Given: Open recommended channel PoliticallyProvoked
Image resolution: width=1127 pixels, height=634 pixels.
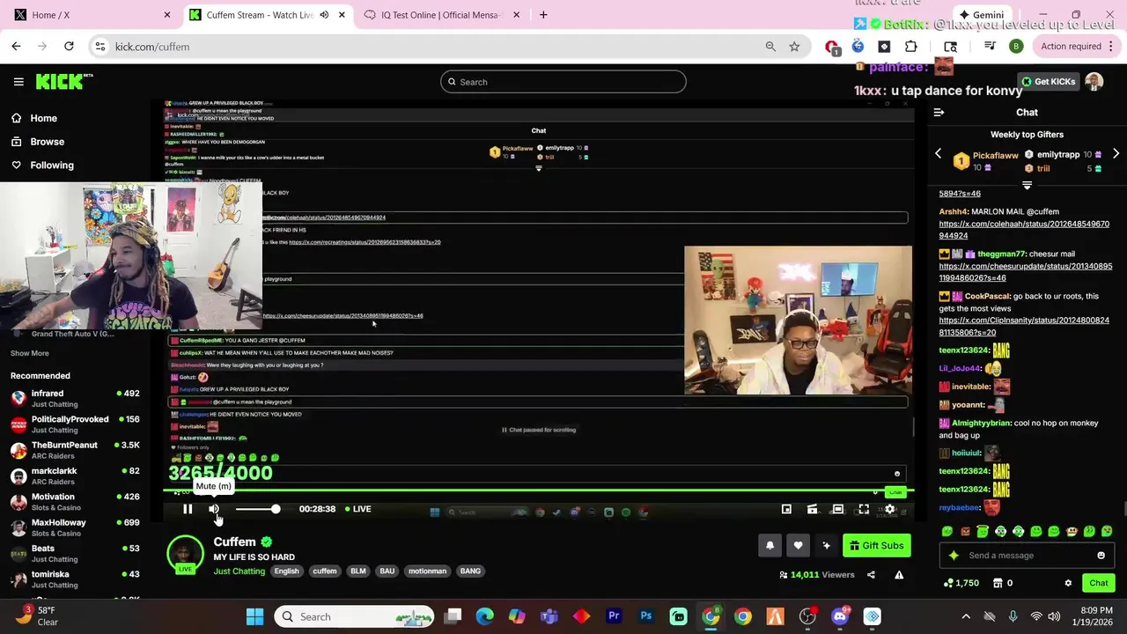Looking at the screenshot, I should (75, 424).
